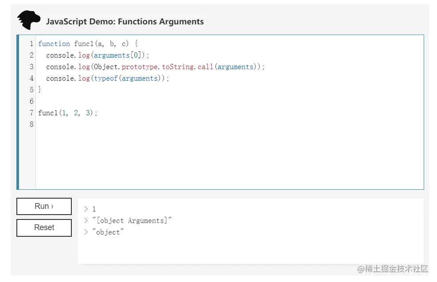Click the 'func1(1, 2, 3);' call line
This screenshot has width=437, height=282.
(68, 113)
